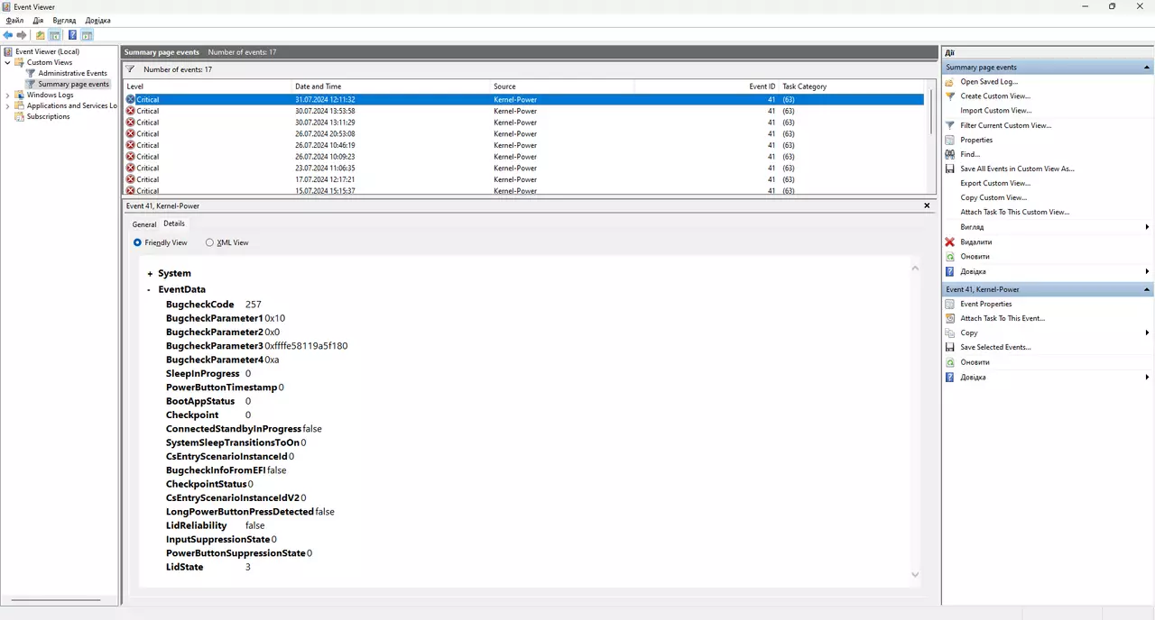Click Attach Task To This Event
1155x620 pixels.
1002,318
